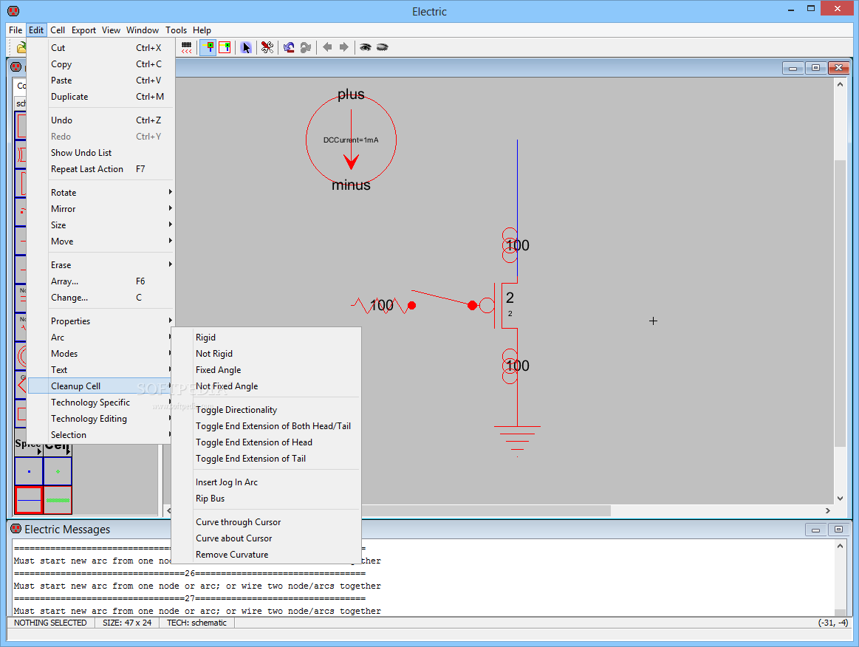Click the DC current source on canvas

point(351,140)
